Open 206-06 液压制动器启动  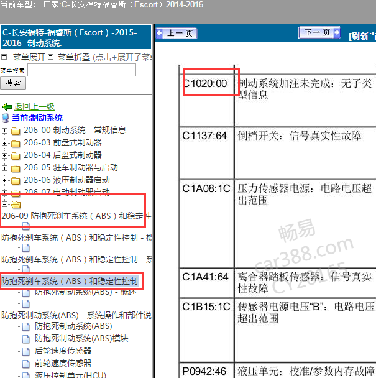coord(66,180)
